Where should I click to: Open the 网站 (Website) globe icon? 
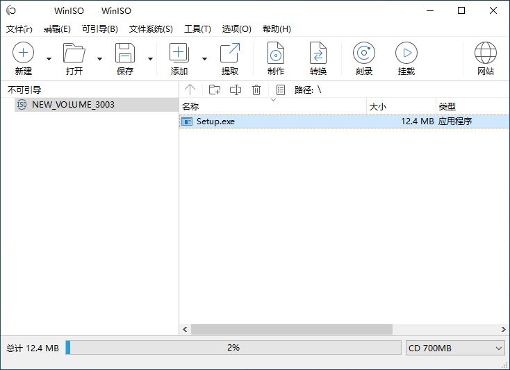pos(485,53)
